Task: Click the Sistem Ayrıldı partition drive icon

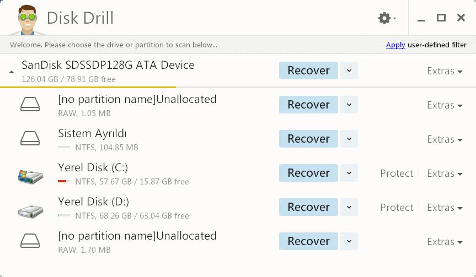Action: click(x=30, y=138)
